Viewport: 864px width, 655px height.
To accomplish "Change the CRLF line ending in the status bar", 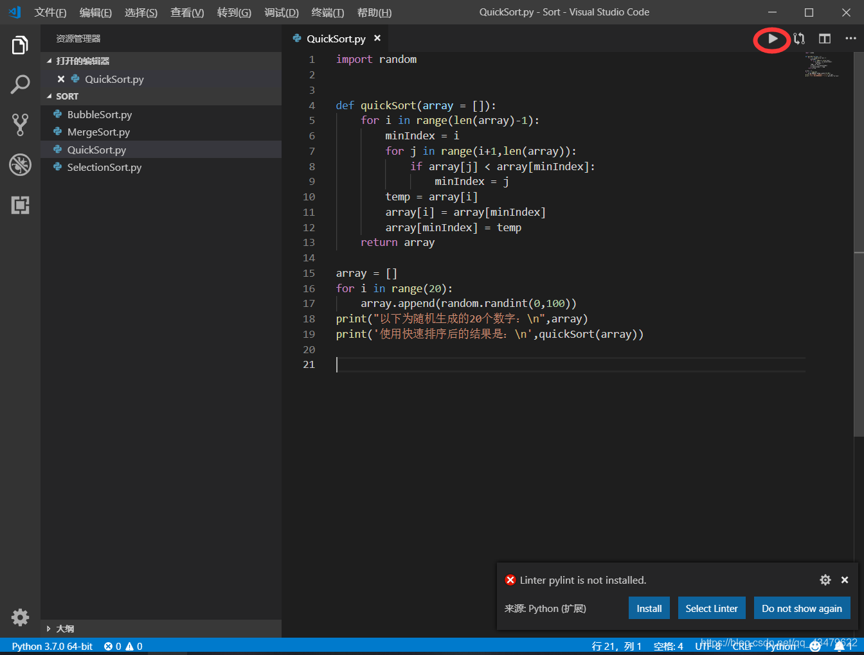I will [742, 646].
